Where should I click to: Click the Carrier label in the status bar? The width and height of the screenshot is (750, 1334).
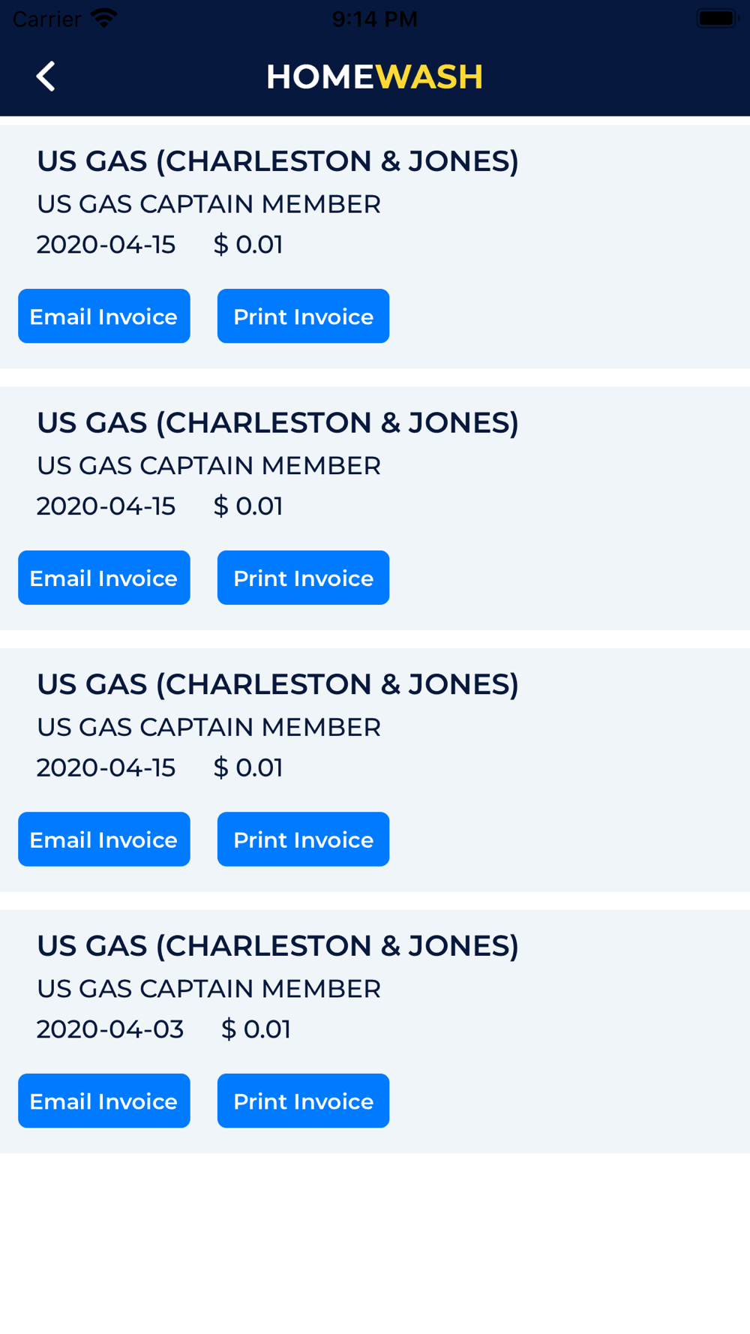tap(46, 19)
